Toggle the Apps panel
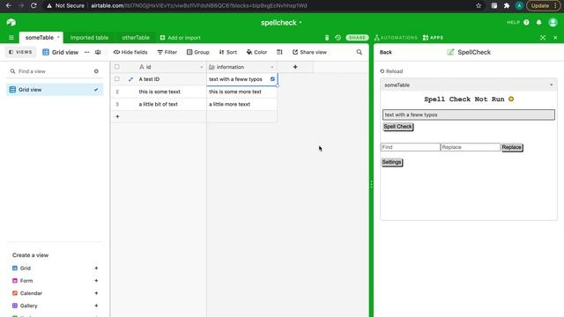 pos(433,38)
